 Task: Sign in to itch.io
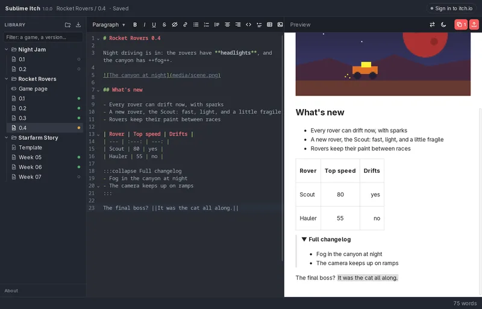(451, 8)
